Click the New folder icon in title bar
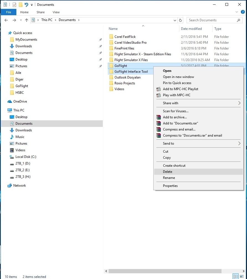 (21, 5)
